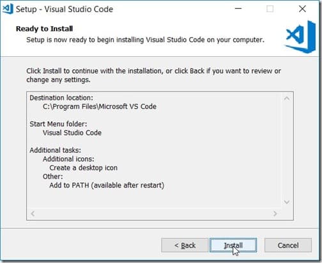Image resolution: width=322 pixels, height=263 pixels.
Task: Click the 'Add to PATH' summary line
Action: coord(107,185)
